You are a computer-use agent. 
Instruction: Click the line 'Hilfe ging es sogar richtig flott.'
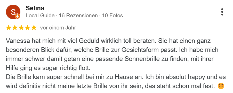pyautogui.click(x=48, y=68)
